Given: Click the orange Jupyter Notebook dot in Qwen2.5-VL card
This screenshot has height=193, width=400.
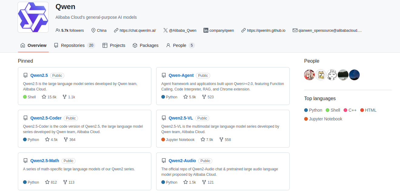Looking at the screenshot, I should [163, 140].
